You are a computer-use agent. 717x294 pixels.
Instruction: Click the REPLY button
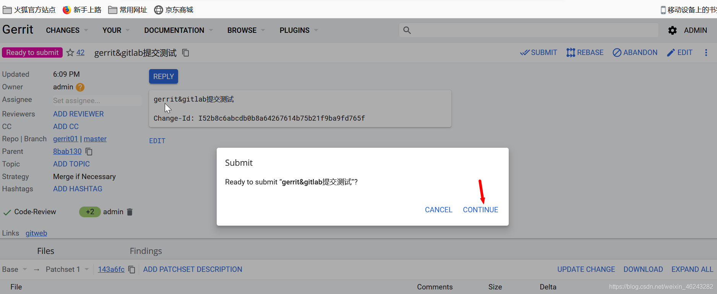(x=164, y=76)
